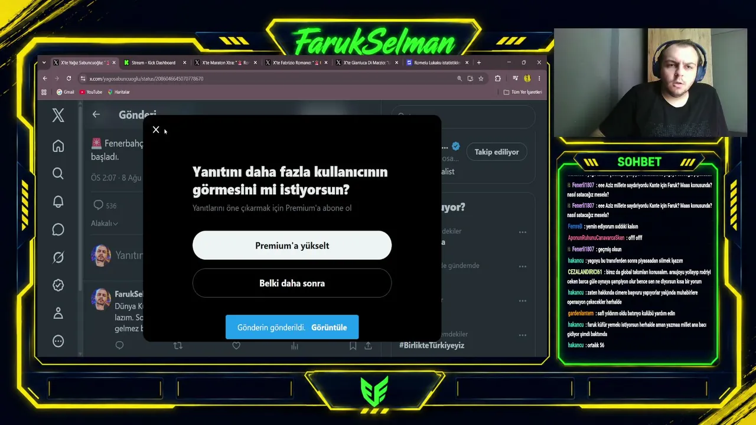Expand the Alakalı sort dropdown
756x425 pixels.
point(105,223)
